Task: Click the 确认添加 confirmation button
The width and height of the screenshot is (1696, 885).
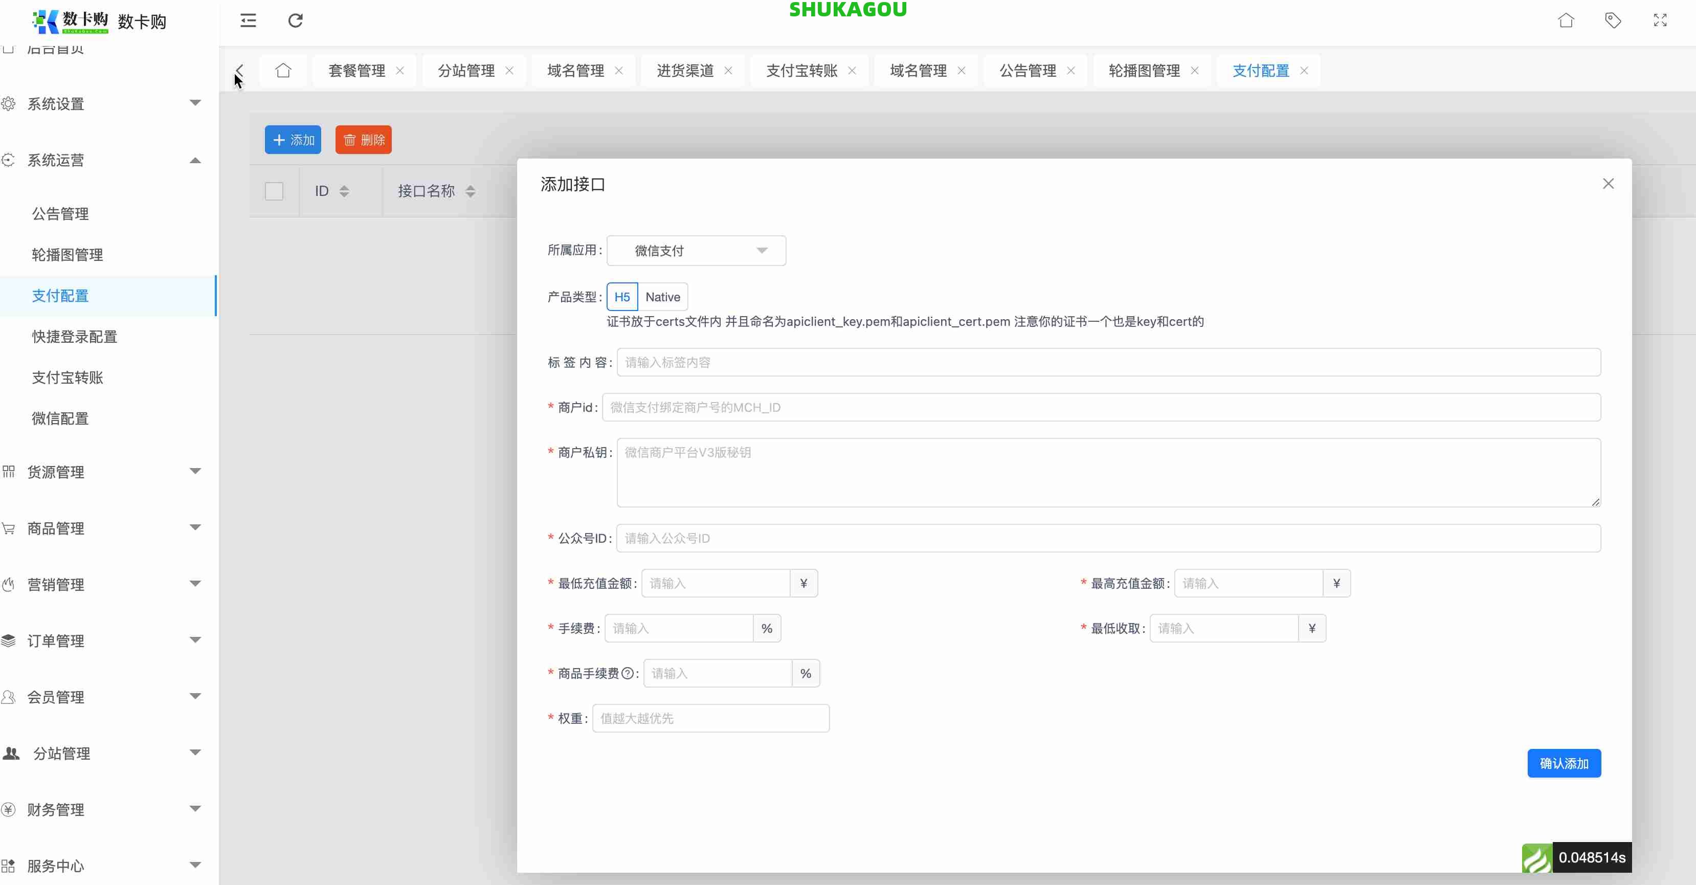Action: (x=1564, y=763)
